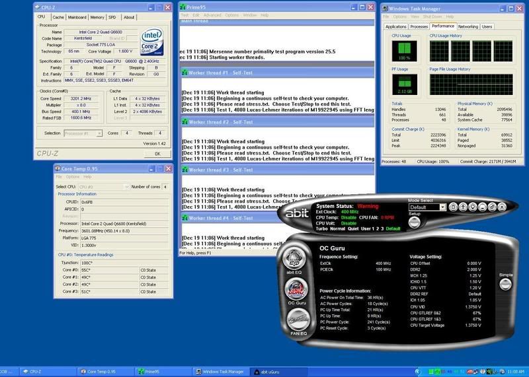Activate Windows Task Manager taskbar button

[222, 372]
